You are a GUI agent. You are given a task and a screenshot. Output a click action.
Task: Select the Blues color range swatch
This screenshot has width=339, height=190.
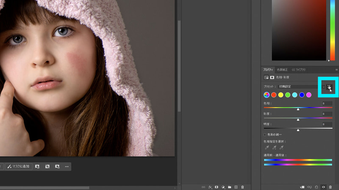coord(302,95)
